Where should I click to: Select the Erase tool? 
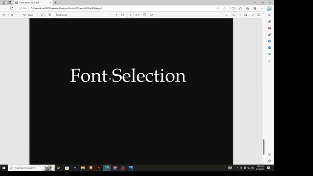42,15
